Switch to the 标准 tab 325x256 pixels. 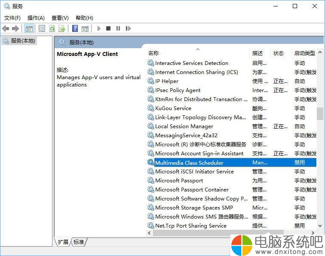79,242
